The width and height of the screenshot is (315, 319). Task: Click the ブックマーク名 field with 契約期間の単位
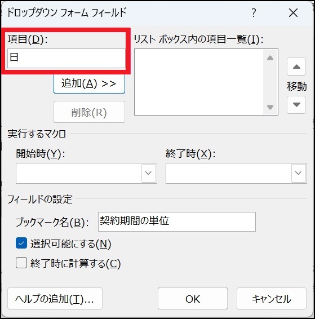click(x=177, y=221)
